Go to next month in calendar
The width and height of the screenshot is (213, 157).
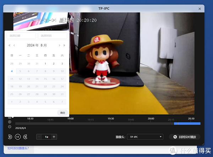[59, 45]
